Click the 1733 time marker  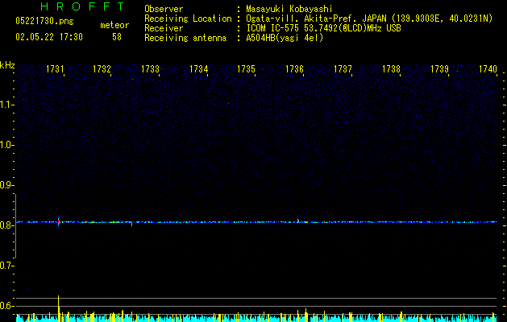click(151, 69)
